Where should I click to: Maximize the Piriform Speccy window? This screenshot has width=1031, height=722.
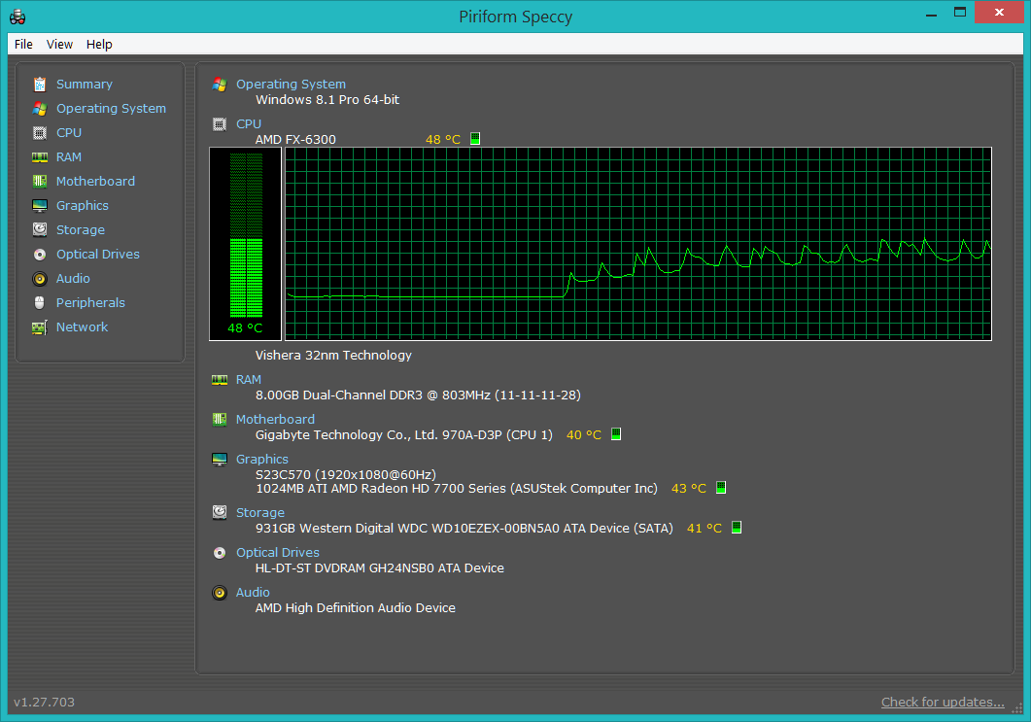point(960,12)
